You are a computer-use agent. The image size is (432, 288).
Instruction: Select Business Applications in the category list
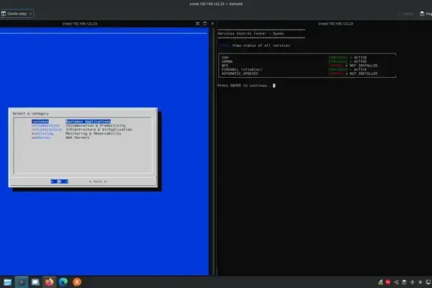tap(88, 122)
